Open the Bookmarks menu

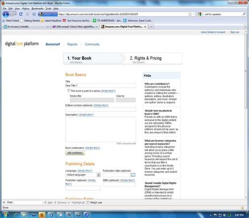(37, 8)
